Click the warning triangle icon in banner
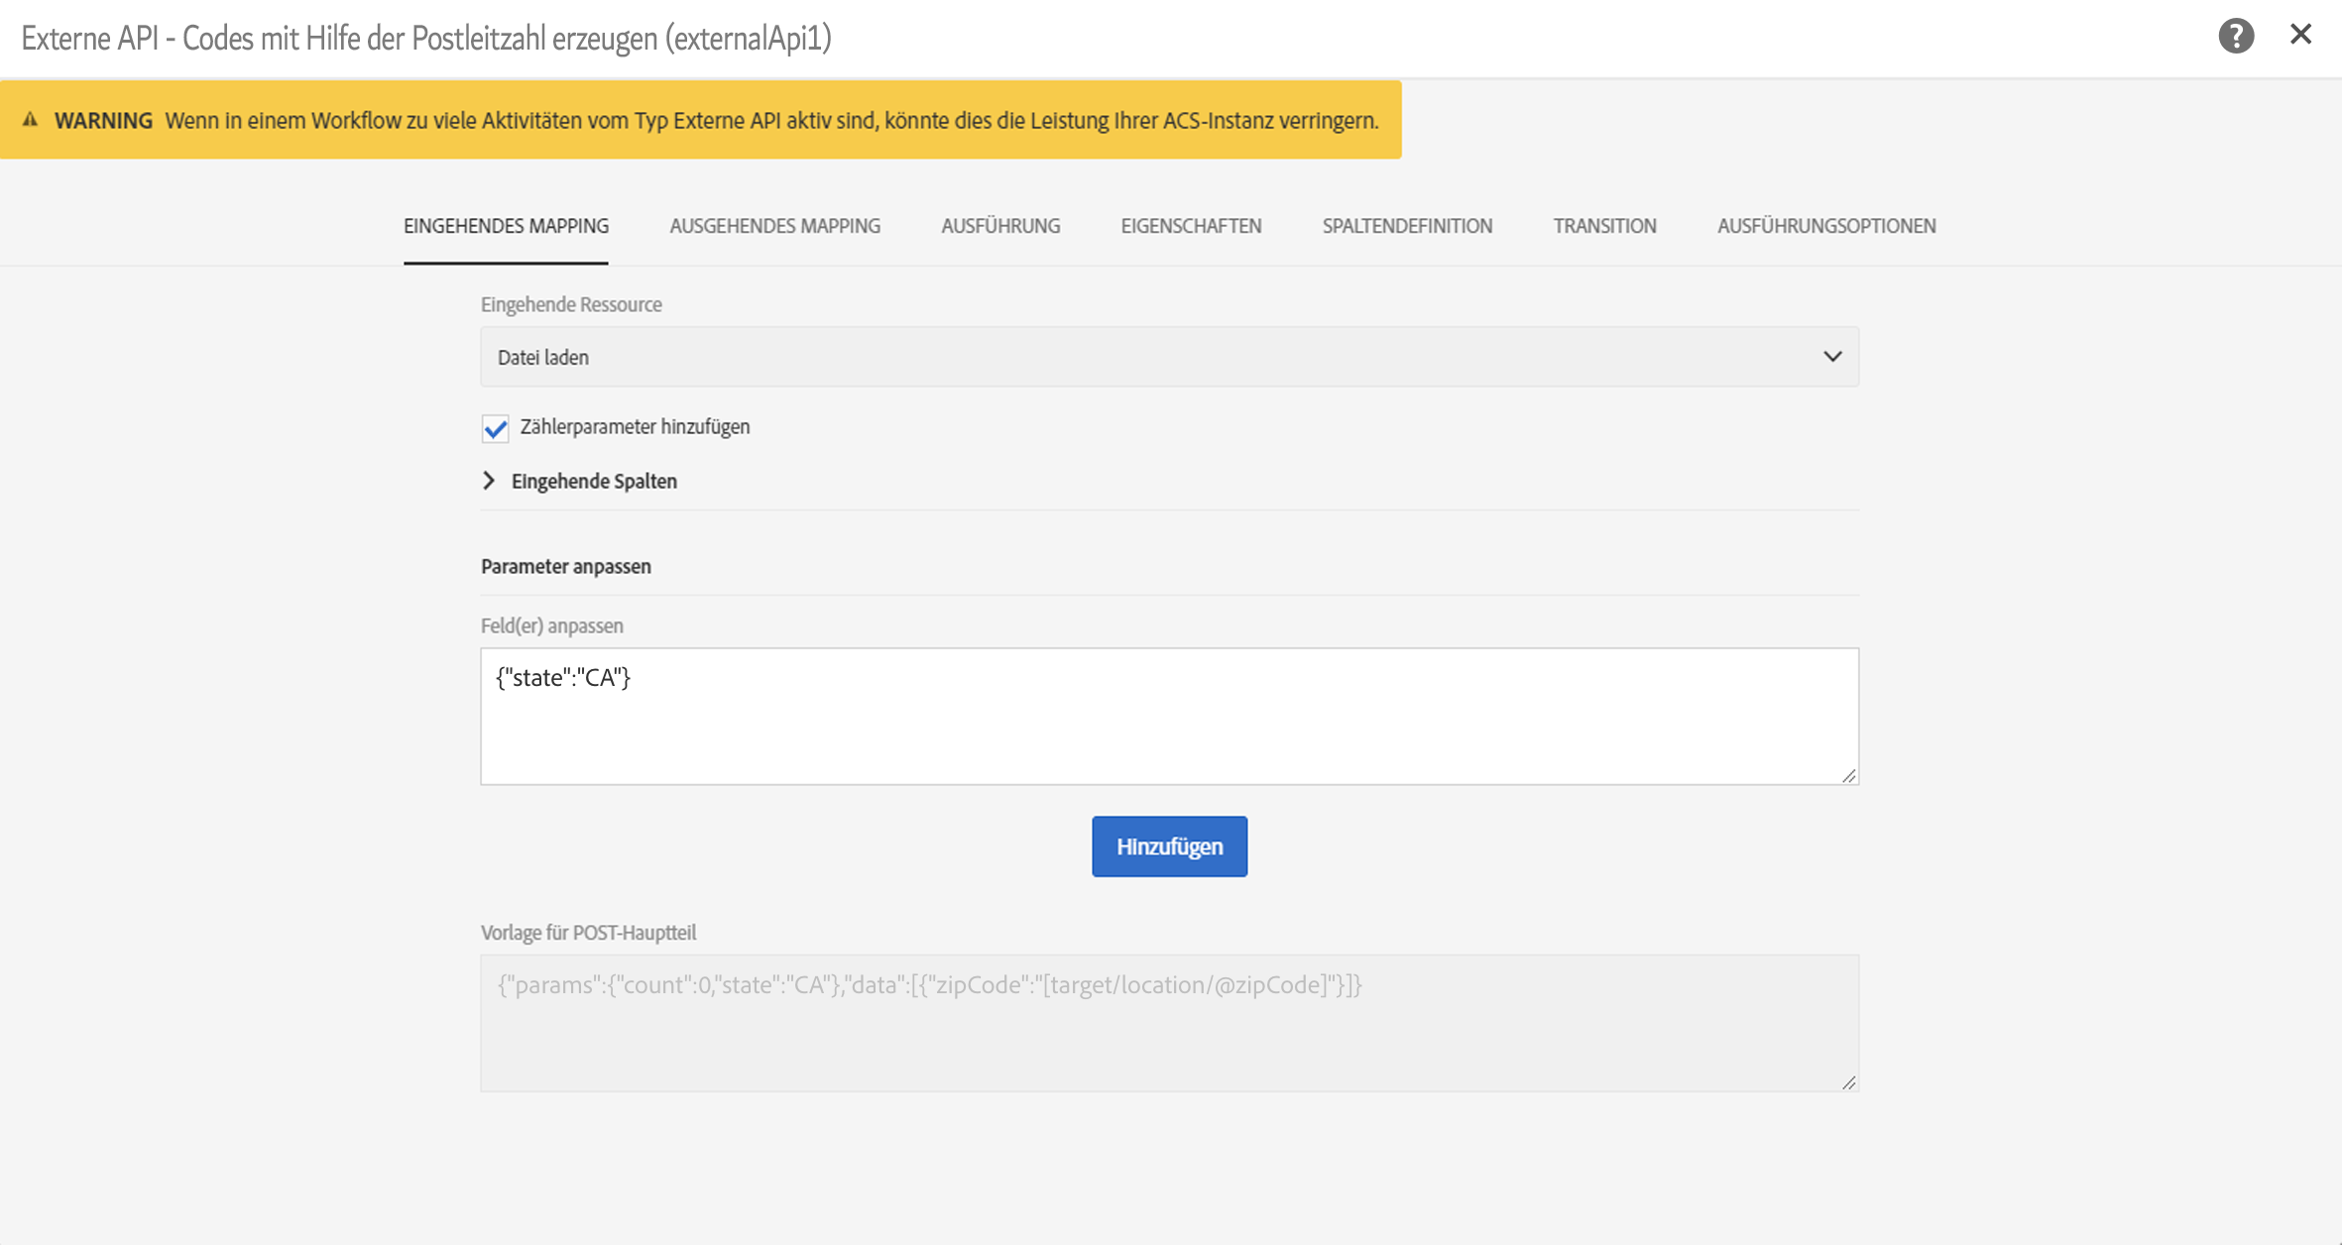The image size is (2342, 1245). pyautogui.click(x=31, y=120)
